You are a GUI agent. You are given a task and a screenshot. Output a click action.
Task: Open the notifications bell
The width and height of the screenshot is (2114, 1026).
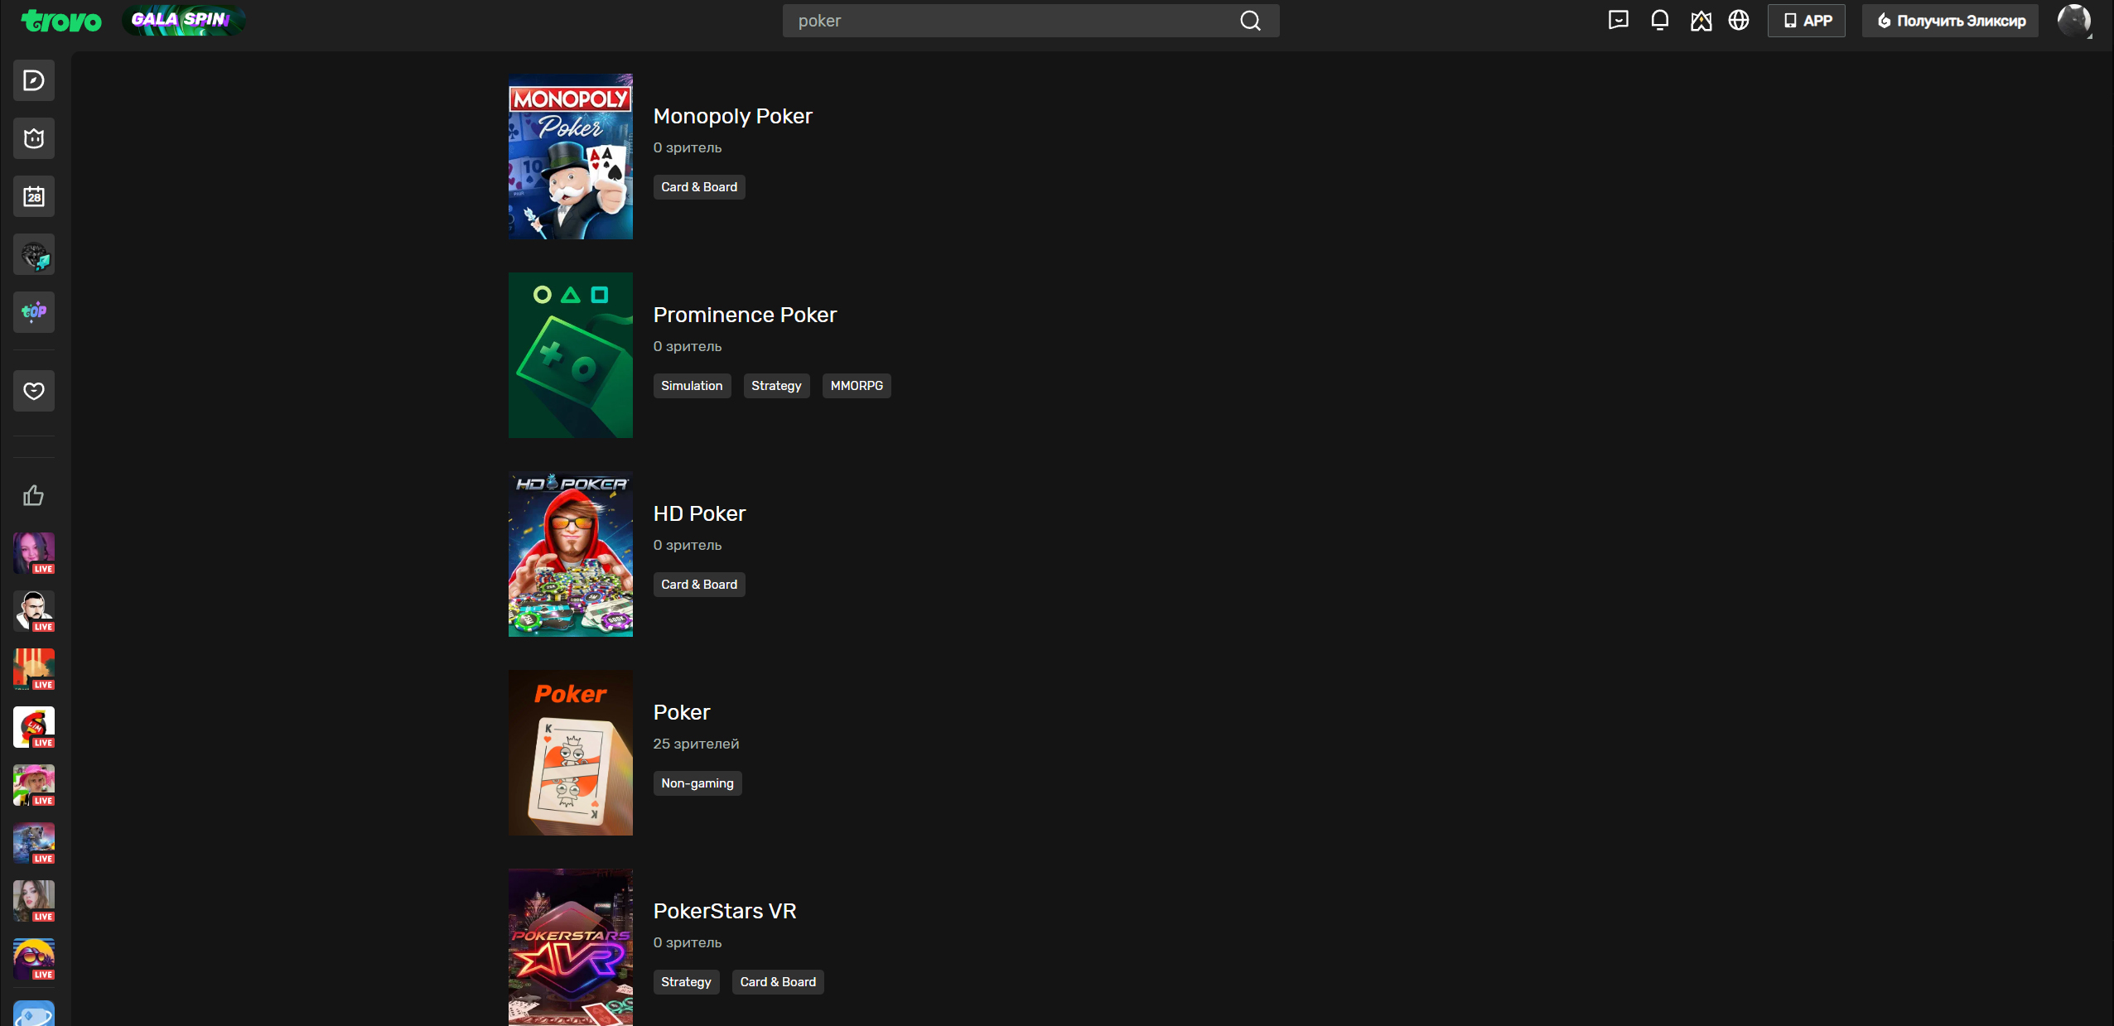(1659, 20)
